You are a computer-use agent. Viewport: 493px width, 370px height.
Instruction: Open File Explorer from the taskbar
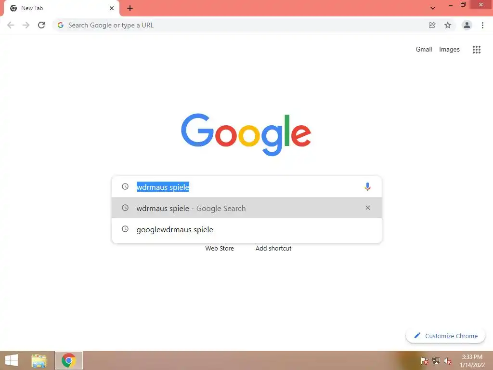coord(39,360)
